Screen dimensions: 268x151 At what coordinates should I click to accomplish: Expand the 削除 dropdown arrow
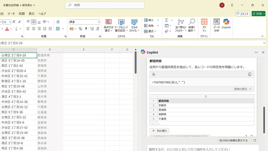[158, 26]
